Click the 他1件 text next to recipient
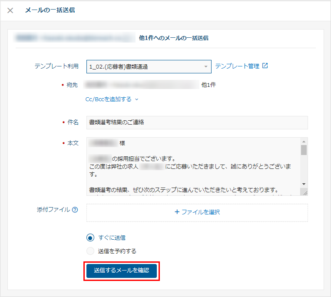 point(209,85)
